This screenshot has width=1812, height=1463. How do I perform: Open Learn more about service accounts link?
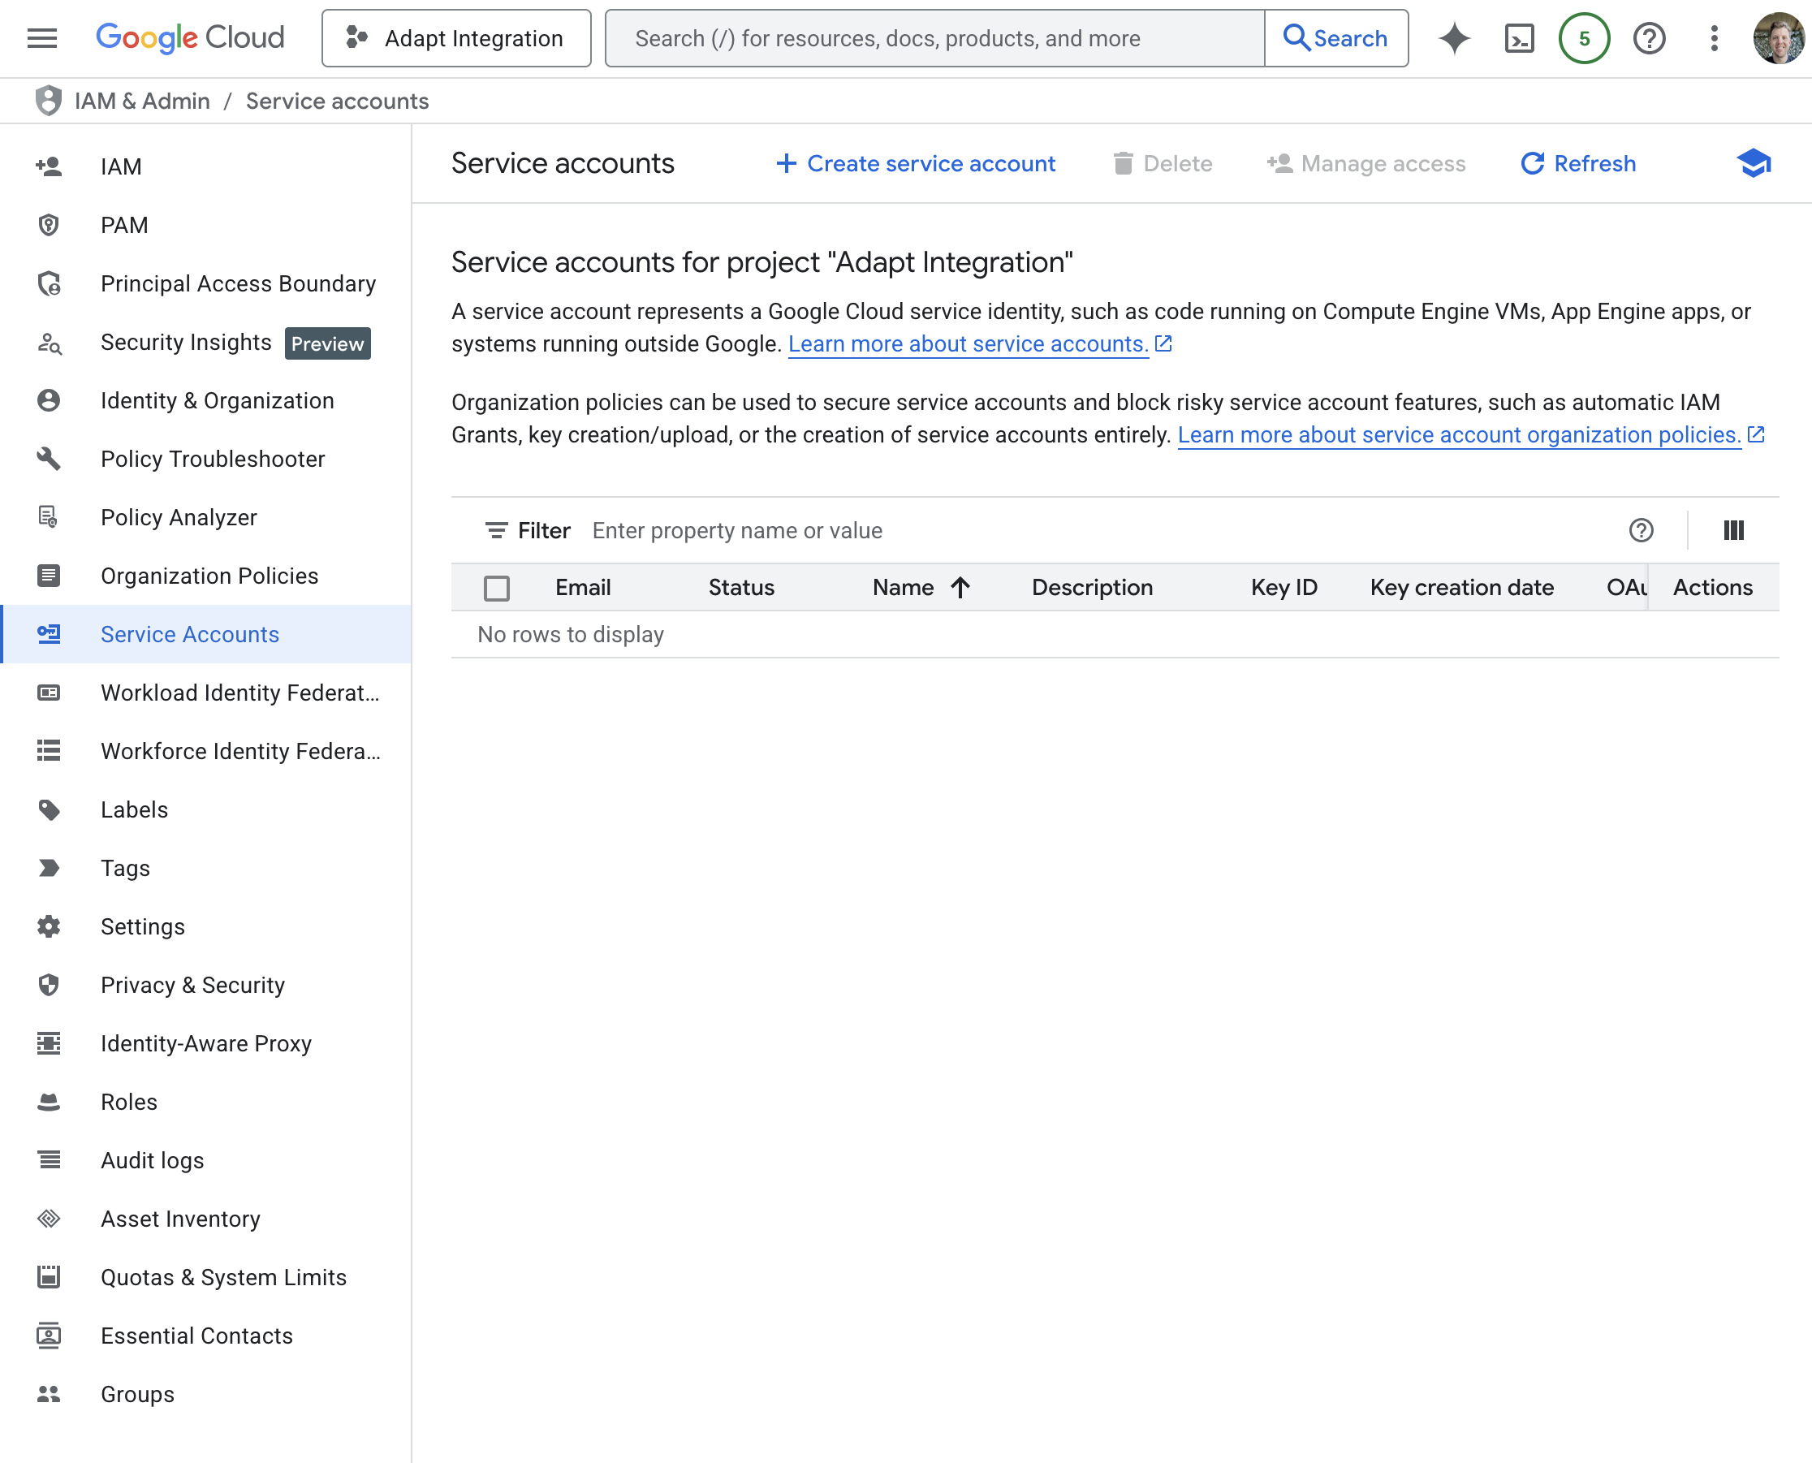968,344
